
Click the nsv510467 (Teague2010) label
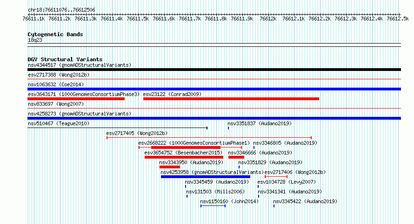click(59, 123)
